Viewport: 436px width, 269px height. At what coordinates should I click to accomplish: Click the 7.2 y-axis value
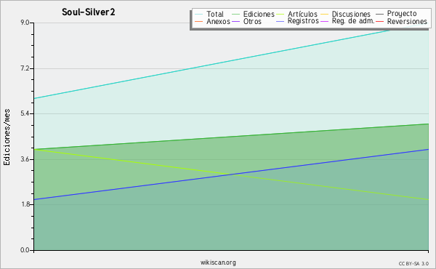[25, 68]
